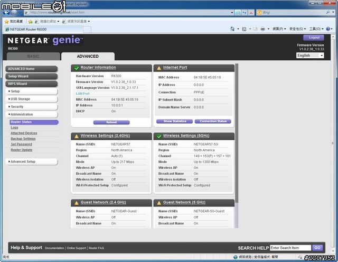Image resolution: width=338 pixels, height=262 pixels.
Task: Expand the Setup section in sidebar
Action: point(32,92)
